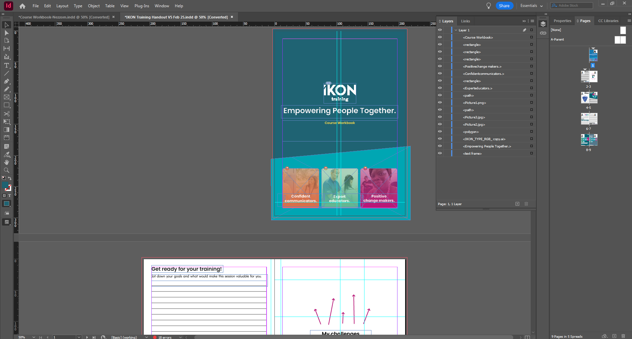This screenshot has width=632, height=339.
Task: Select the Content Collector tool
Action: [x=6, y=57]
